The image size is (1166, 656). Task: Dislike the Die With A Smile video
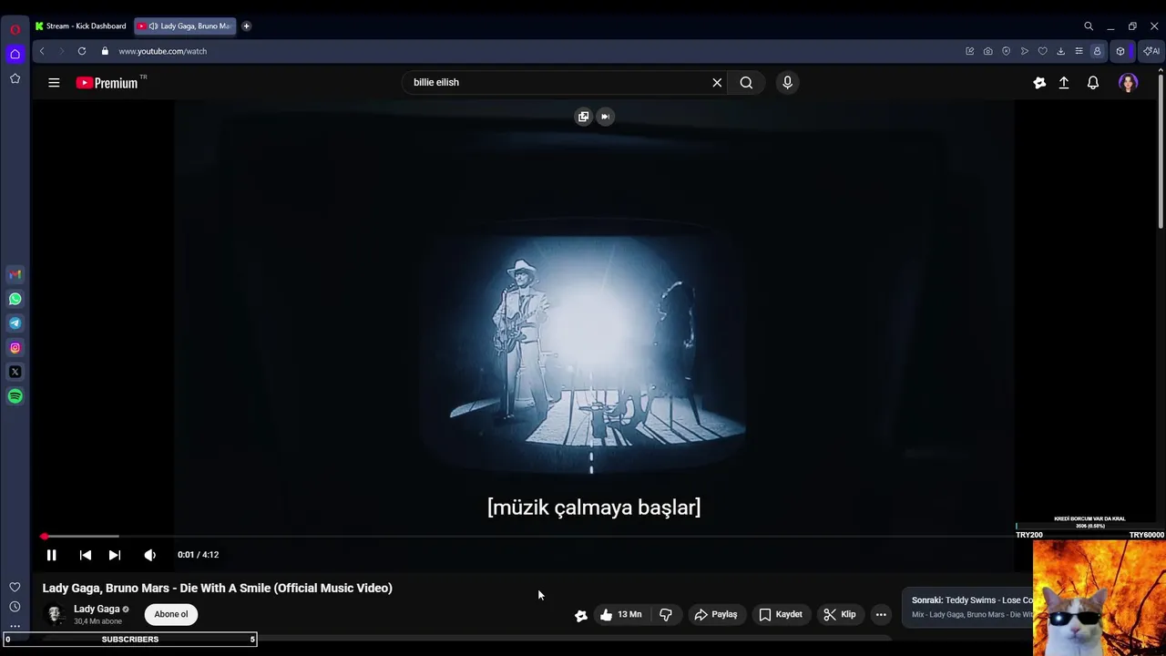pos(666,615)
